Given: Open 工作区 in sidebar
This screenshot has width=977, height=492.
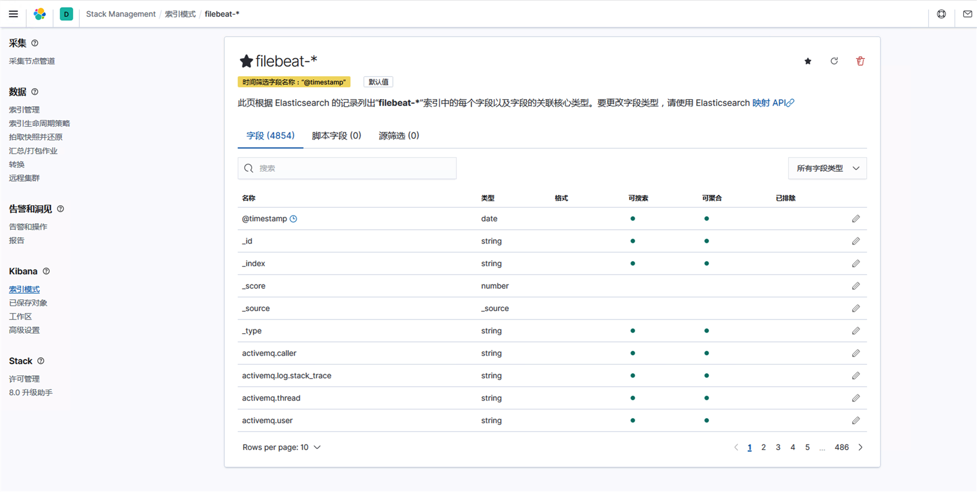Looking at the screenshot, I should point(20,317).
